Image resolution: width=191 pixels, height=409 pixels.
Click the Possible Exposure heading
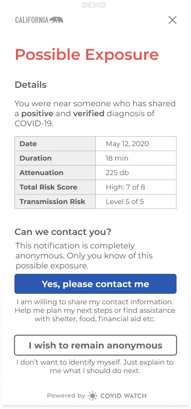(87, 55)
